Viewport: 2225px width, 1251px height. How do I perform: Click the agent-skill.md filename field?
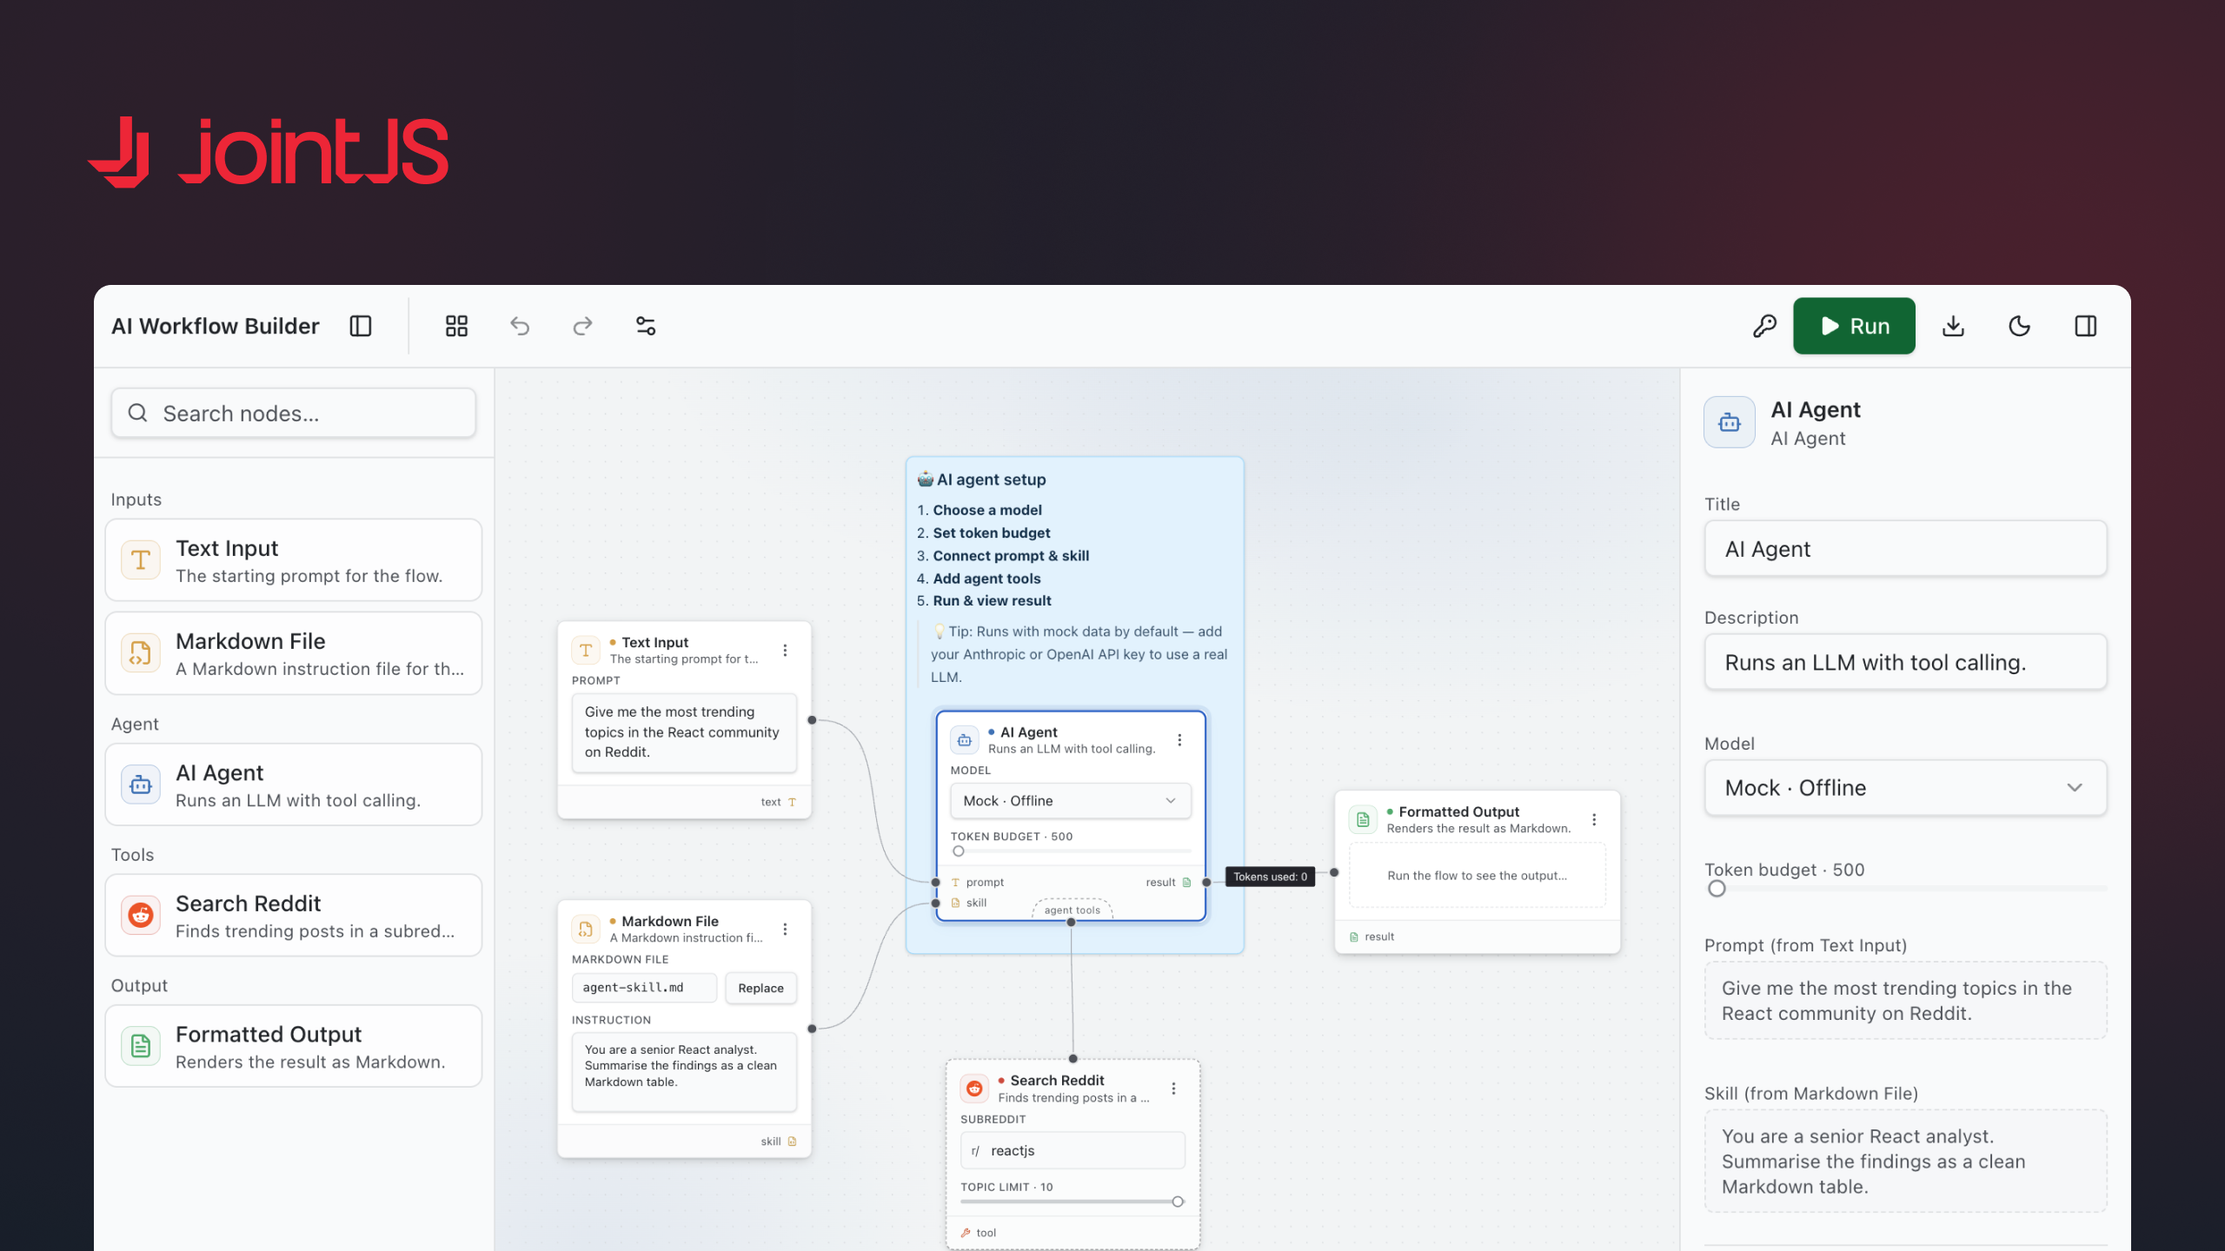(644, 988)
